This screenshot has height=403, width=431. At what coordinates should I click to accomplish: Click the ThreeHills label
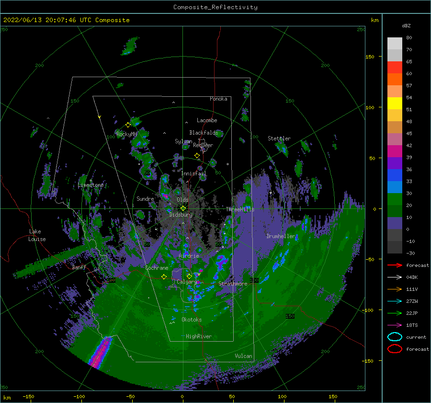tap(240, 209)
